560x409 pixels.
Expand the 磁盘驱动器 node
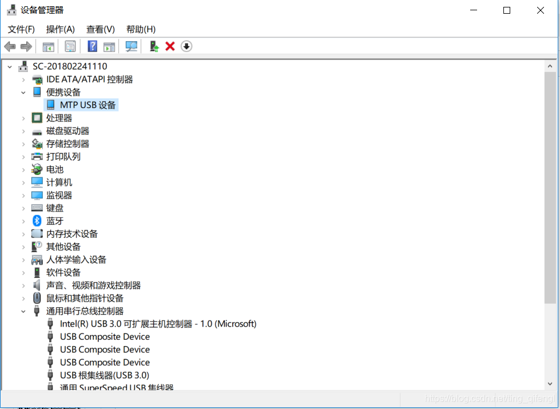coord(23,131)
